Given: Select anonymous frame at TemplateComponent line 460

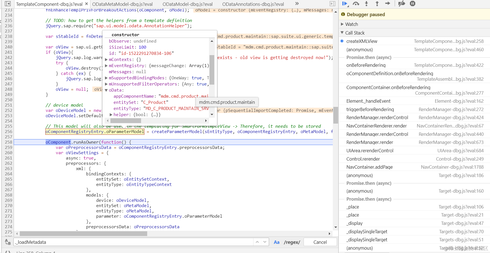Looking at the screenshot, I should pos(415,50).
